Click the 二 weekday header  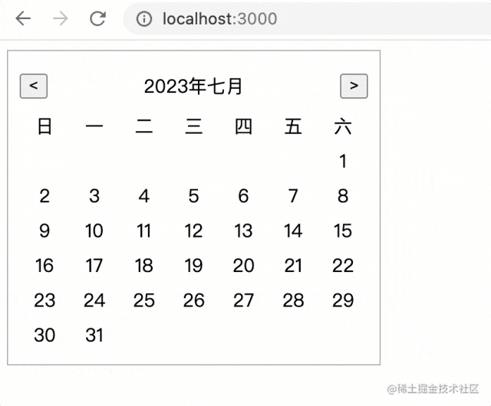144,126
